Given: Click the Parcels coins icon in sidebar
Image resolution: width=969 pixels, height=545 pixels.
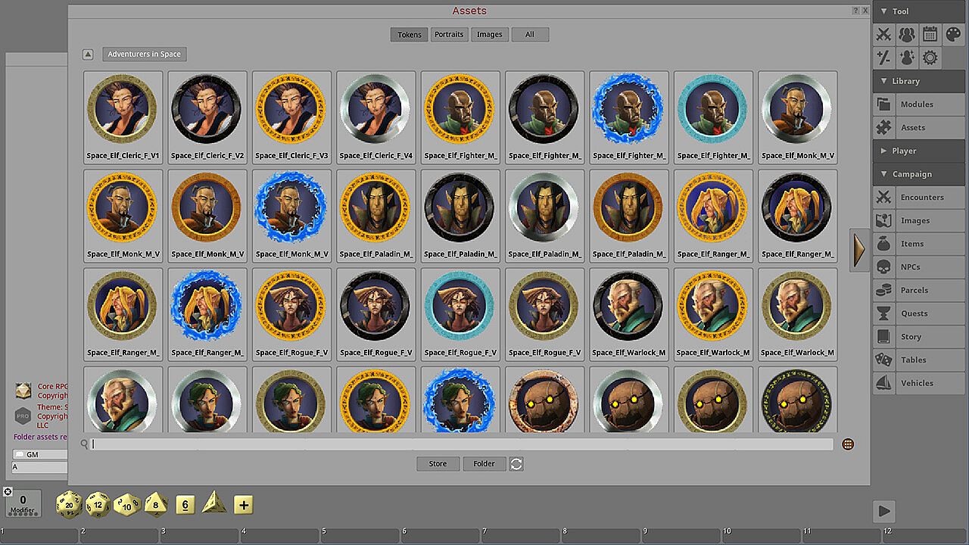Looking at the screenshot, I should pos(883,290).
